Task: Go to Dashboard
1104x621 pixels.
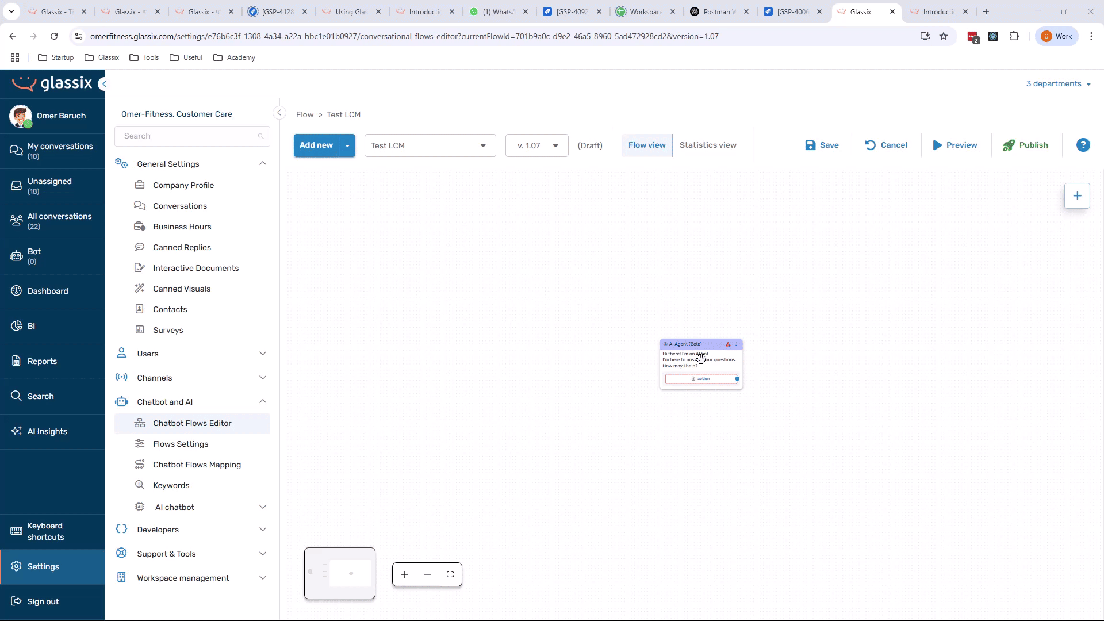Action: [x=52, y=291]
